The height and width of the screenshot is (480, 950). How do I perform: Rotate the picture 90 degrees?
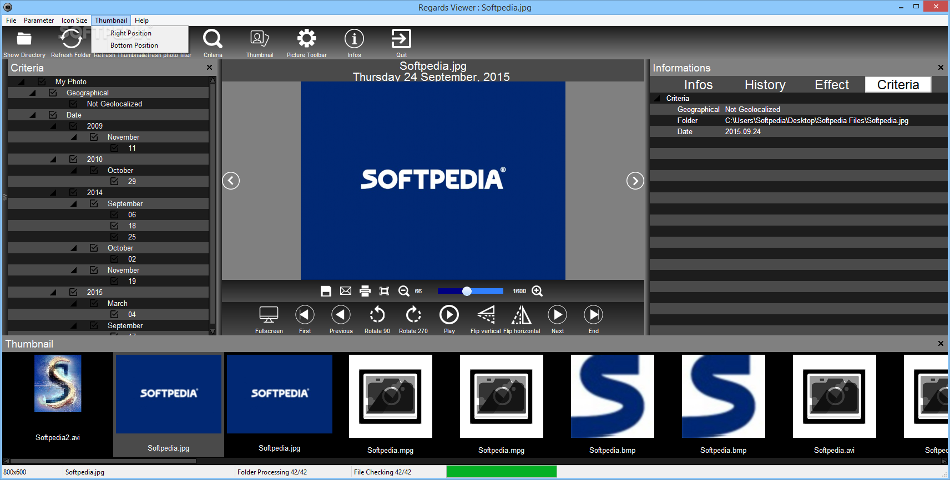(377, 315)
